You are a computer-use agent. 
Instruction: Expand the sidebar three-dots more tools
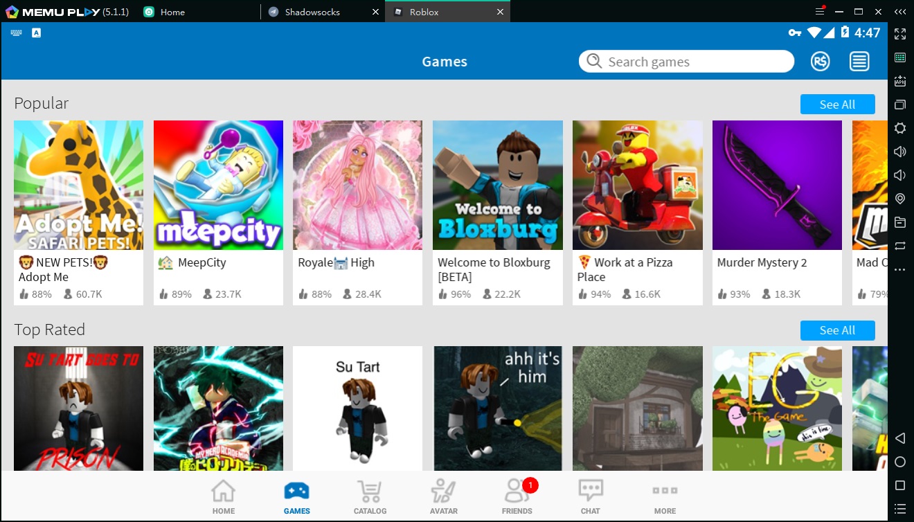[x=900, y=269]
